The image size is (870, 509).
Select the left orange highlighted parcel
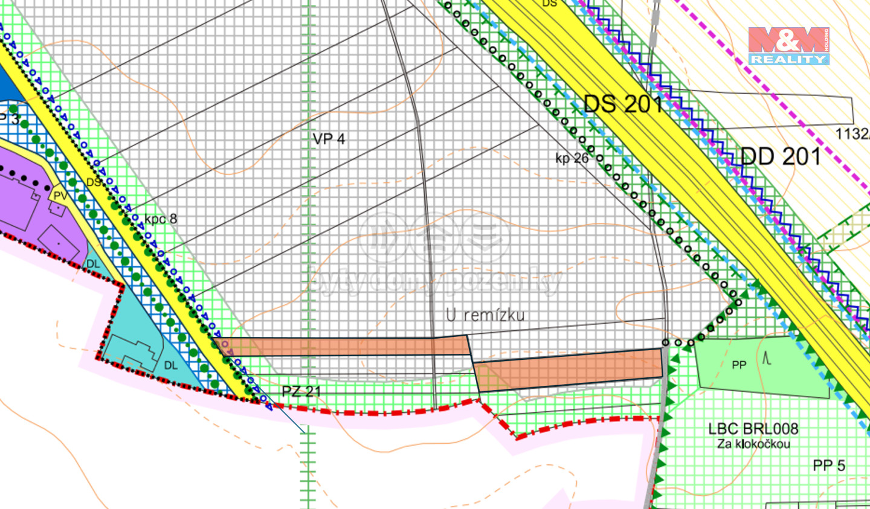pos(343,347)
